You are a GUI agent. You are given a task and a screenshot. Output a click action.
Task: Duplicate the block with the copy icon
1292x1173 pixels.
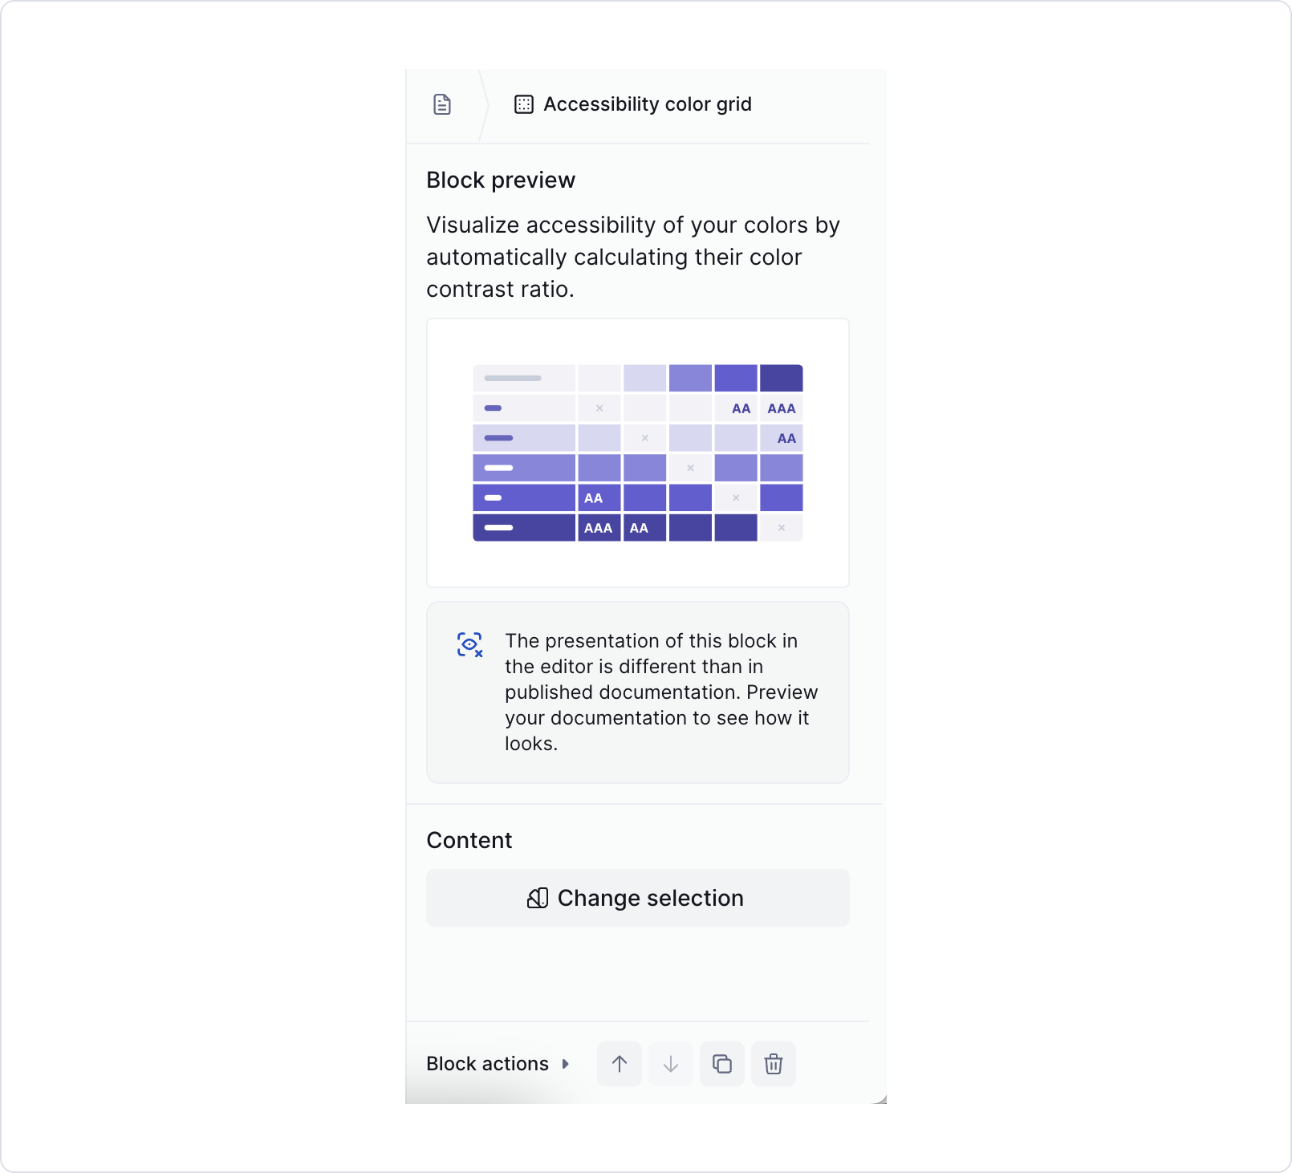pos(722,1063)
